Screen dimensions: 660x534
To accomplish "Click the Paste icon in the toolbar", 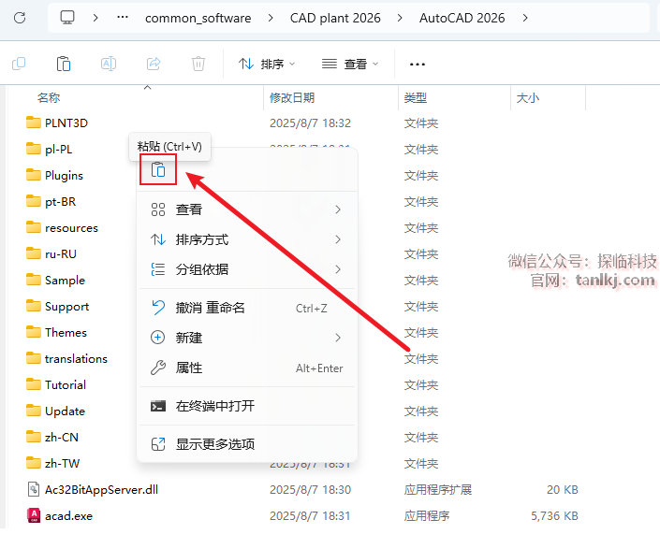I will pyautogui.click(x=64, y=64).
